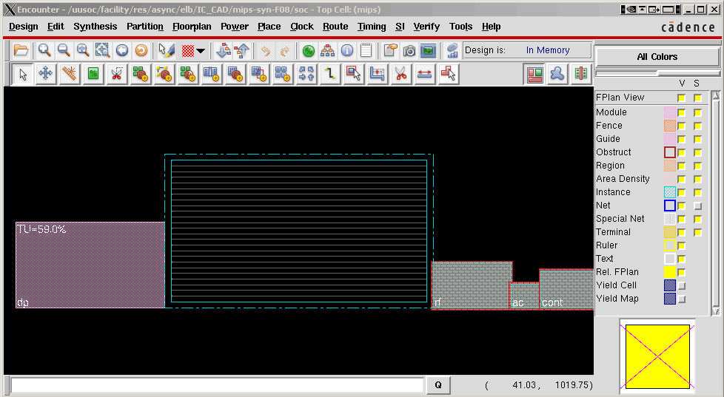
Task: Toggle Ruler visibility checkbox
Action: 682,245
